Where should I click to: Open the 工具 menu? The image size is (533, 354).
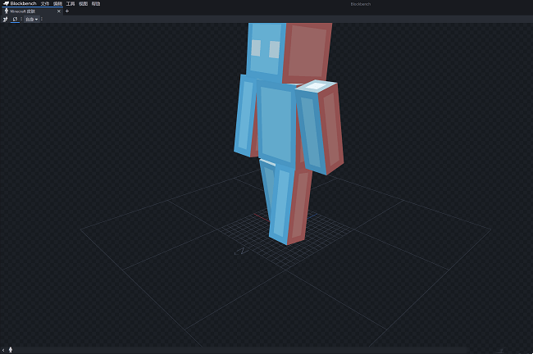click(x=71, y=3)
